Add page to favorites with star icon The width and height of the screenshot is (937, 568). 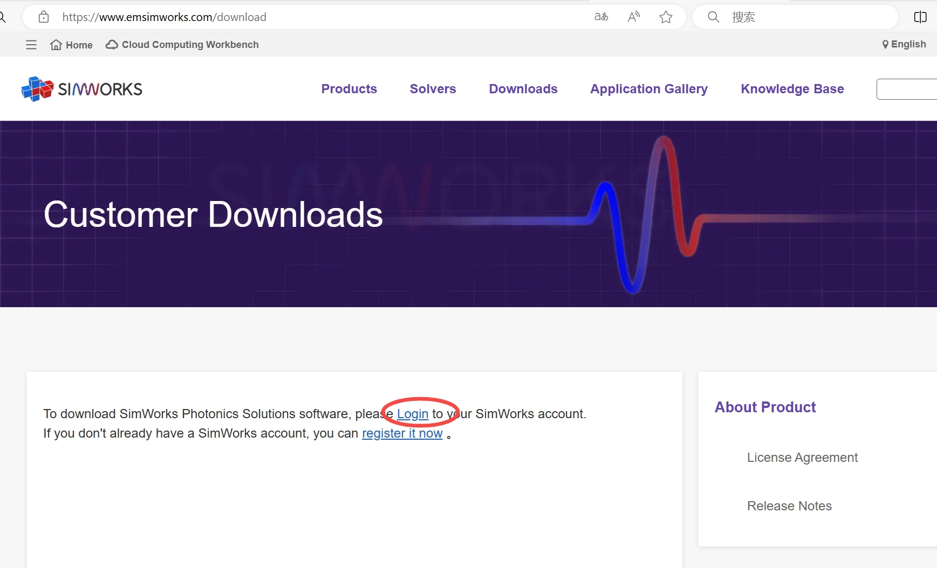click(x=666, y=17)
